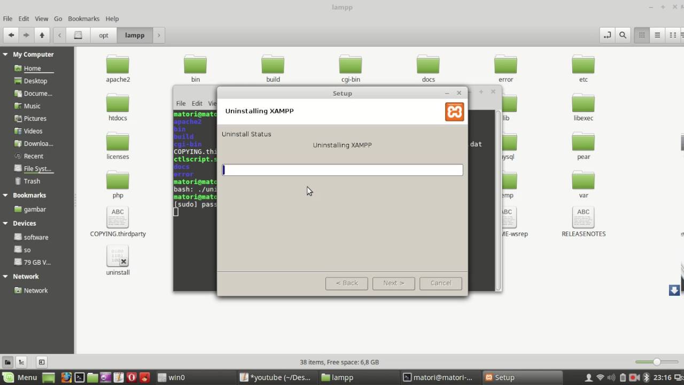
Task: Open the terminal window's File menu
Action: pos(181,104)
